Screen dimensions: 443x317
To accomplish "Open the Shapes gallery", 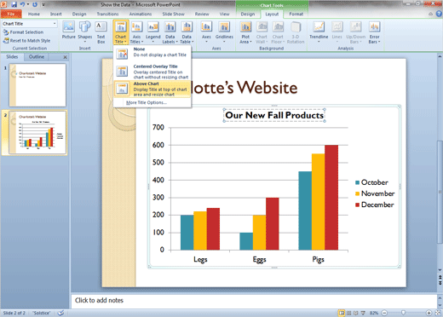I will [x=85, y=32].
